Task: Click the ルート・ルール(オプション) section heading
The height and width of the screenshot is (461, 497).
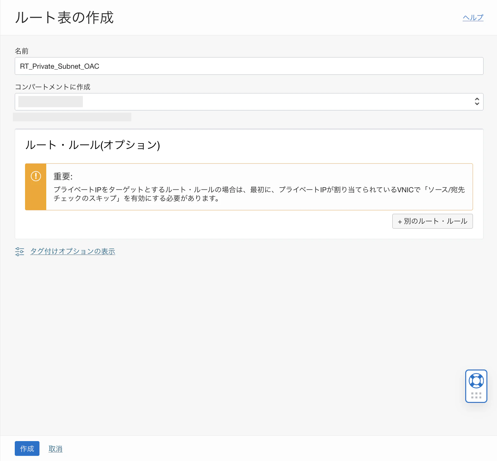Action: [x=92, y=145]
